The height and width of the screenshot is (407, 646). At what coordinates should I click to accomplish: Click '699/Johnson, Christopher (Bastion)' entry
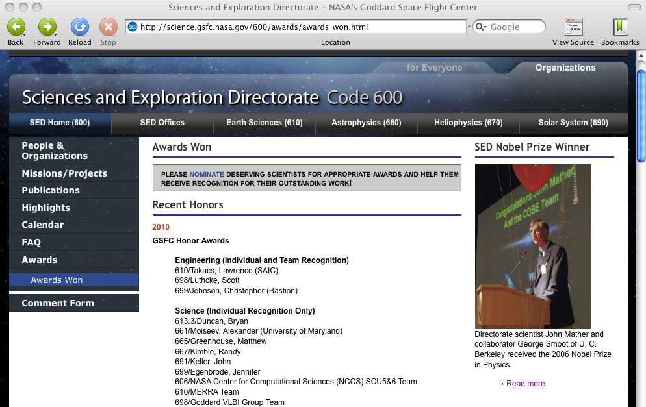[x=236, y=291]
